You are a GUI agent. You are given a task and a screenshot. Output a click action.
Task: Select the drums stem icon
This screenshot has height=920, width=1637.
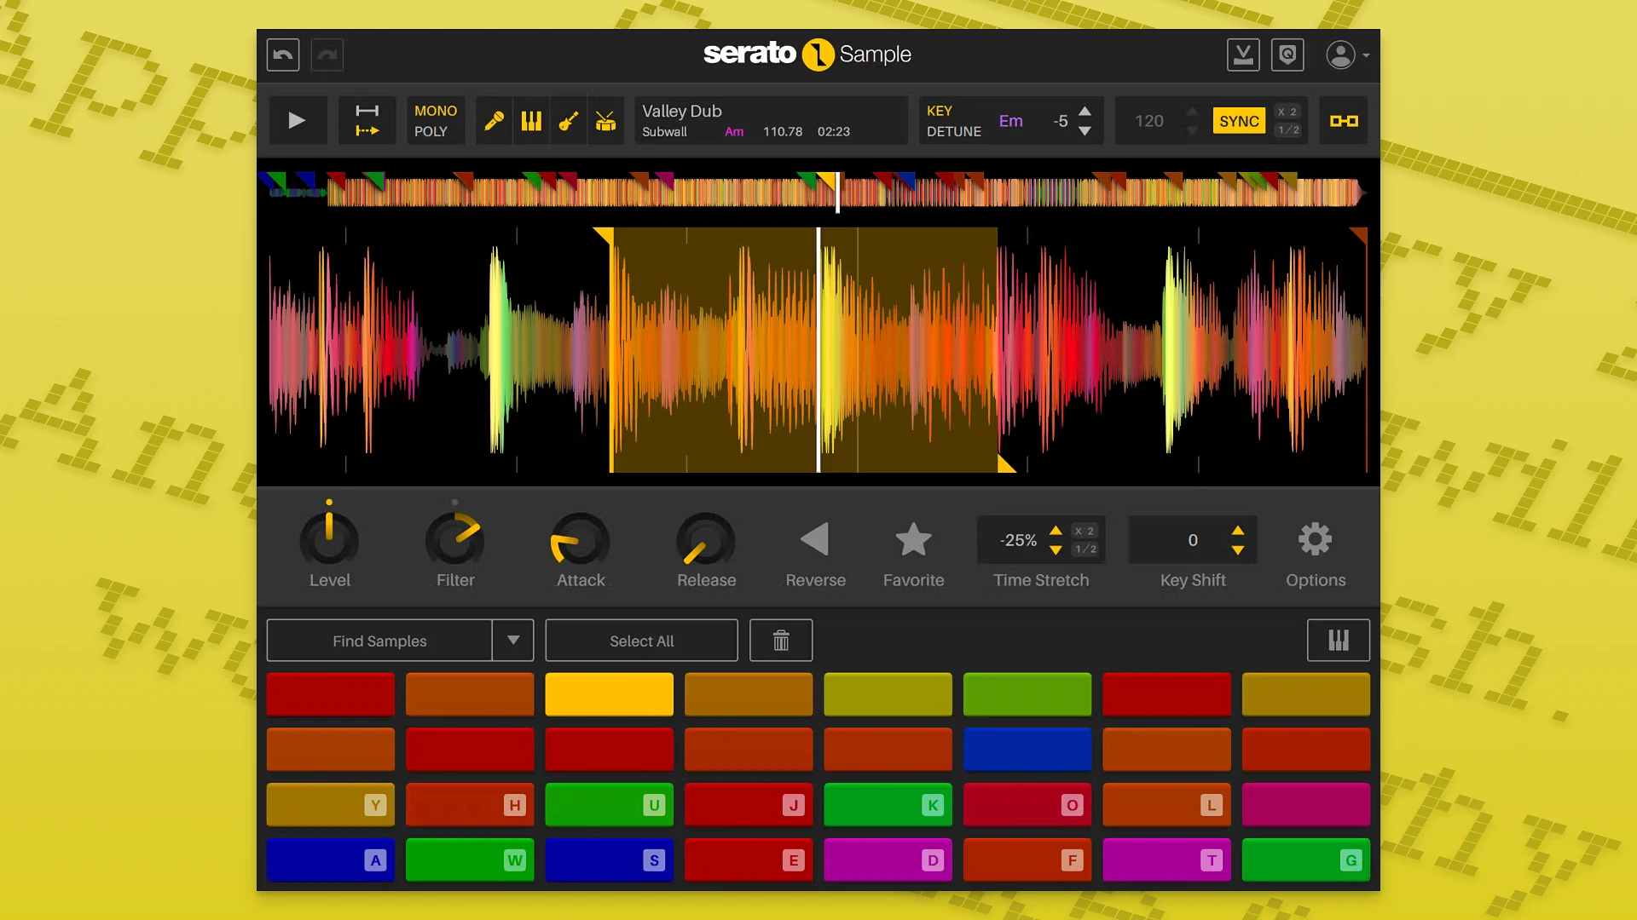pos(605,120)
